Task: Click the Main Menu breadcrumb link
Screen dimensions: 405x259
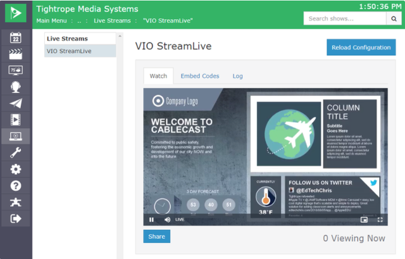Action: [x=51, y=21]
